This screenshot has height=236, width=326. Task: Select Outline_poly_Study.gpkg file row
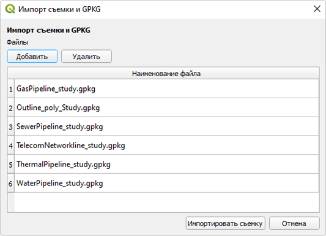[166, 107]
